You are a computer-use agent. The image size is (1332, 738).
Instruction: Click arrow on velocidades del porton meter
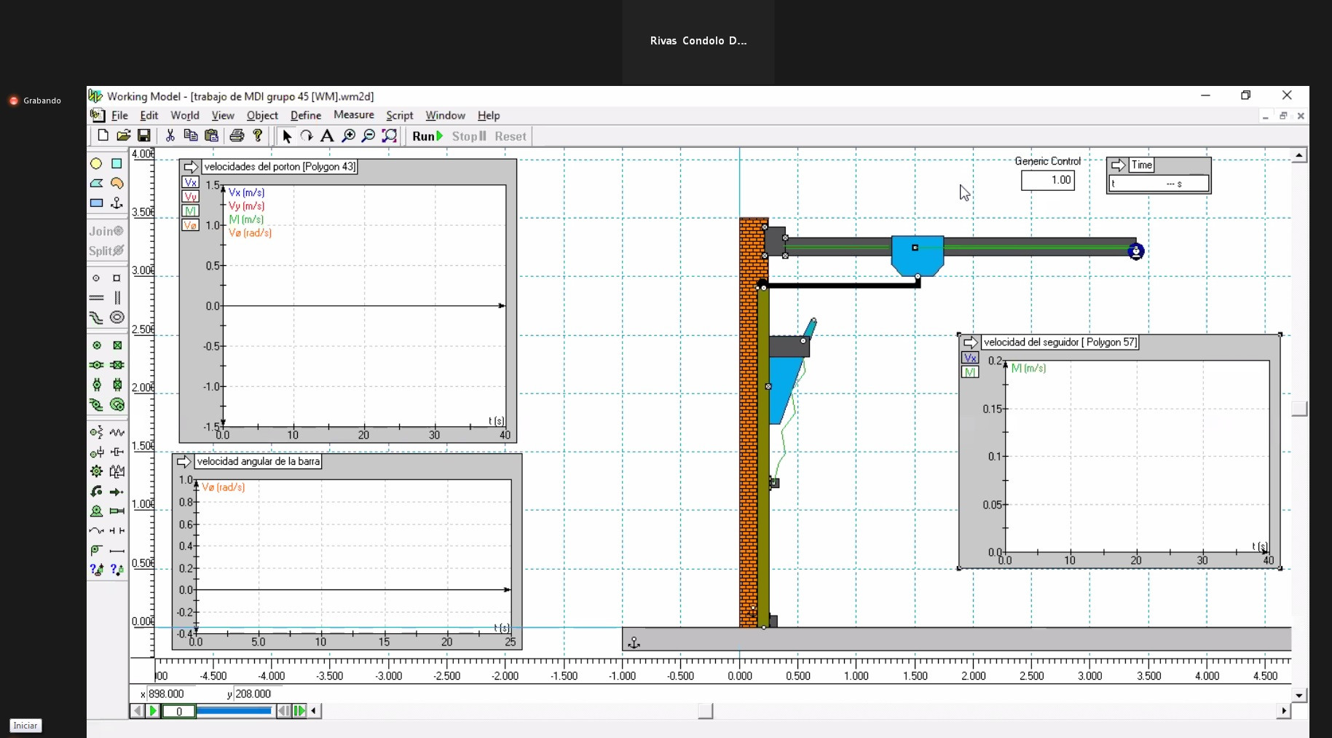pos(190,167)
